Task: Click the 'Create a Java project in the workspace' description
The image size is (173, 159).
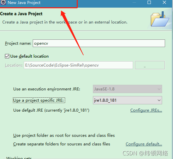Action: (x=65, y=22)
